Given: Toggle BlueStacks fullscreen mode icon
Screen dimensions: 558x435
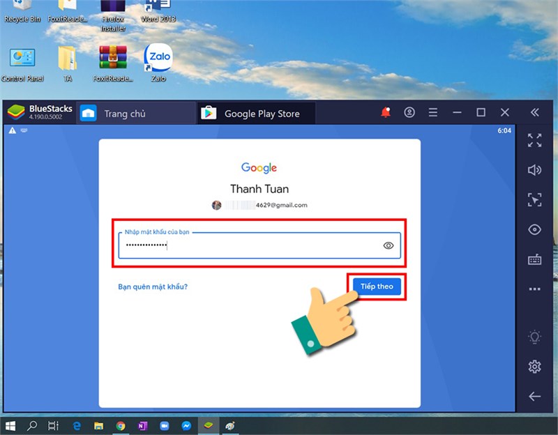Looking at the screenshot, I should click(x=534, y=140).
